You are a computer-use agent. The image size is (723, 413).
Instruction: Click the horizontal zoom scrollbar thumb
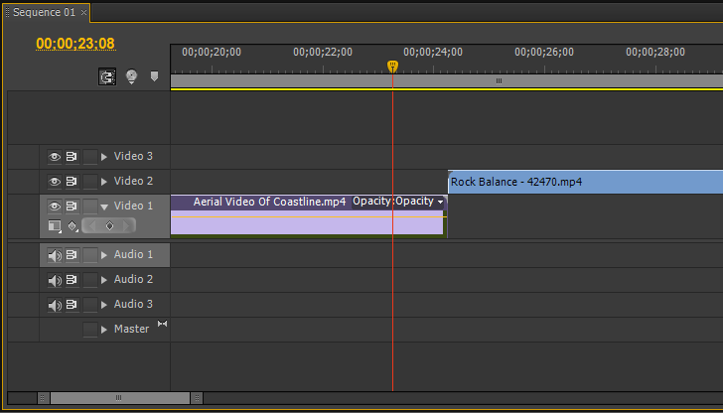(119, 397)
